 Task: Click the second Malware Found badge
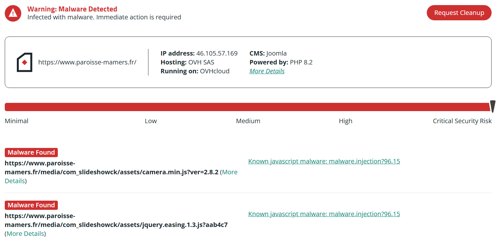(x=31, y=205)
